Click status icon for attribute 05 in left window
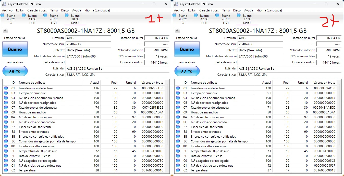 6,103
